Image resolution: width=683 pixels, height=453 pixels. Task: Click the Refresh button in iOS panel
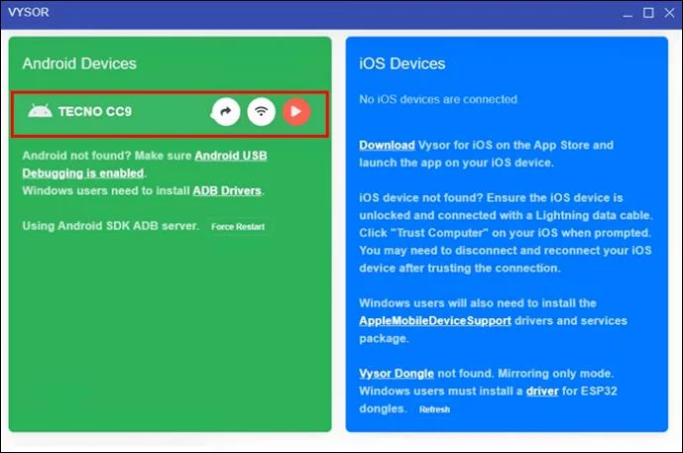click(434, 409)
